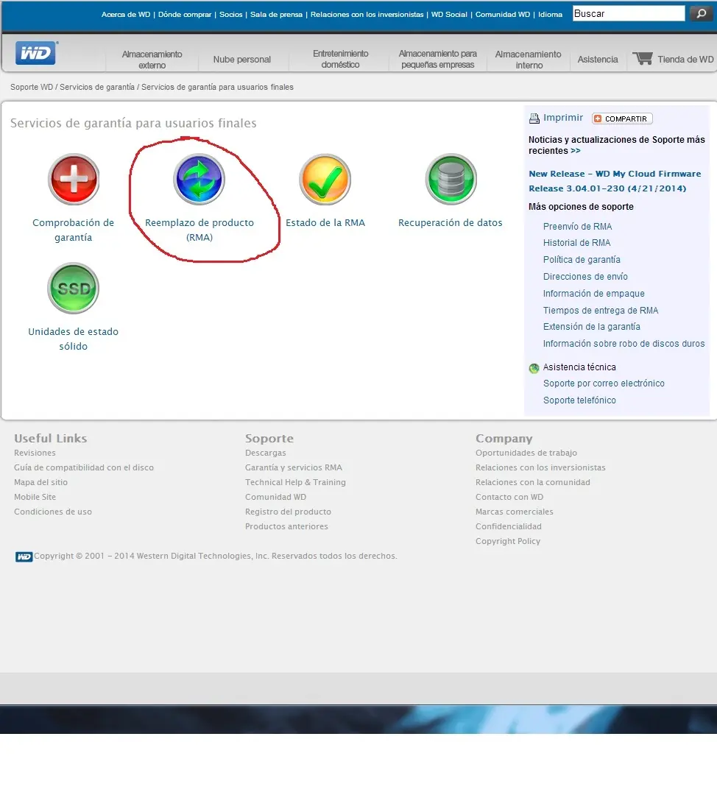The width and height of the screenshot is (717, 795).
Task: Click the green Asistencia técnica globe icon
Action: (x=534, y=368)
